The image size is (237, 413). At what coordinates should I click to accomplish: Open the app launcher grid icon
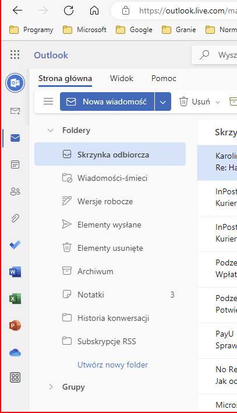(x=15, y=54)
